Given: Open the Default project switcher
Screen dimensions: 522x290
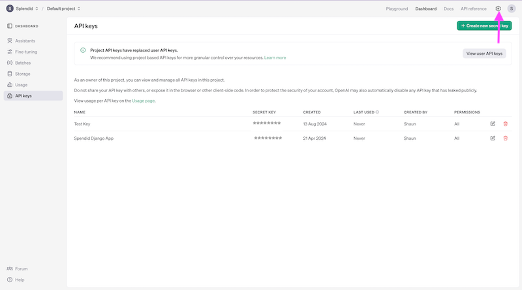Looking at the screenshot, I should coord(63,8).
